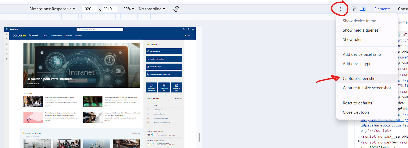The image size is (408, 148).
Task: Click the Intranet hero banner image
Action: [82, 65]
